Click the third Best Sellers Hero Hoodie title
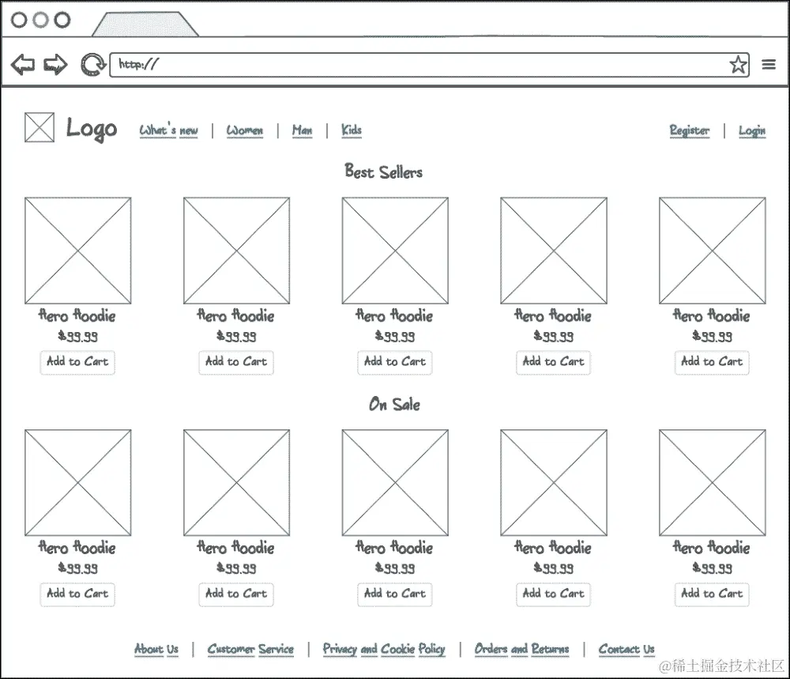 click(x=394, y=316)
